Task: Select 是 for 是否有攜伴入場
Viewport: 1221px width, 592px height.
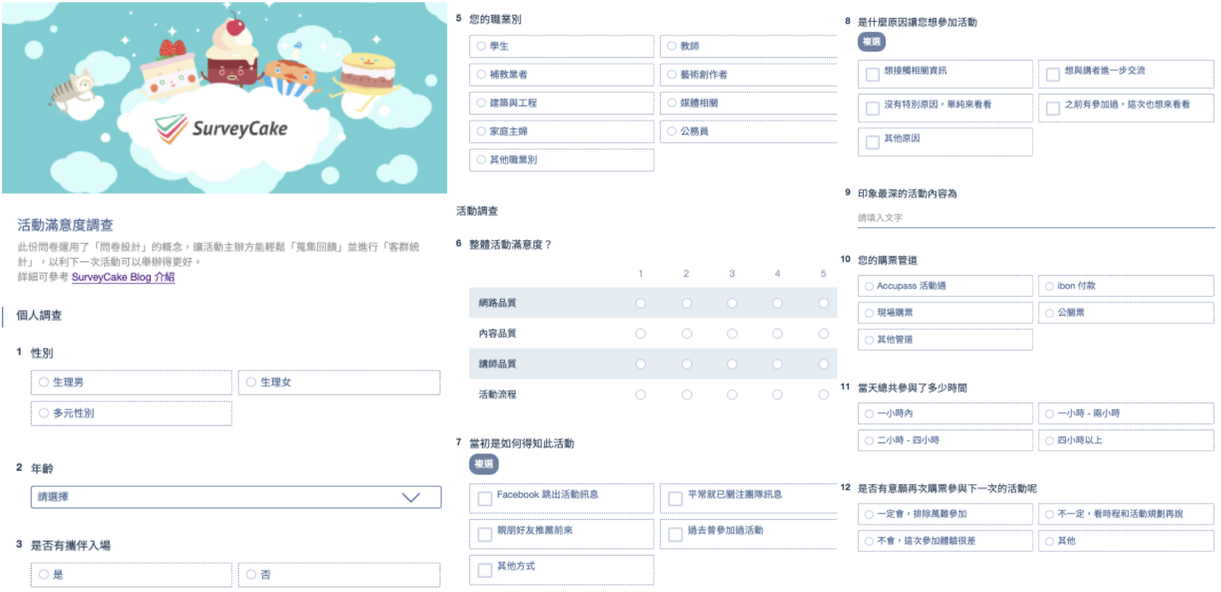Action: (x=44, y=574)
